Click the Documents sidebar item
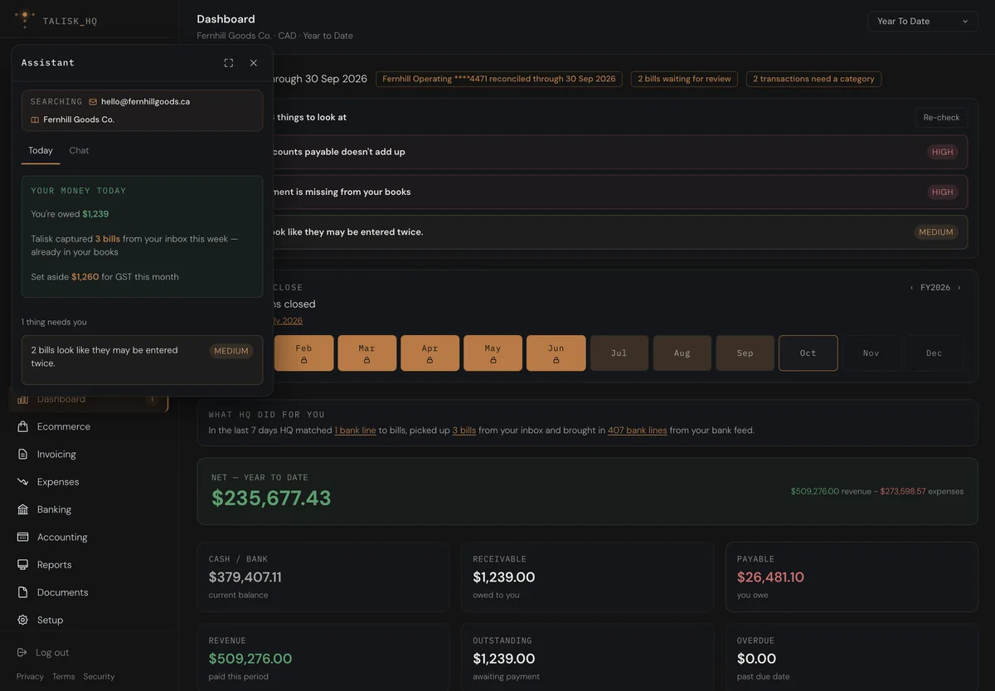 [88, 592]
